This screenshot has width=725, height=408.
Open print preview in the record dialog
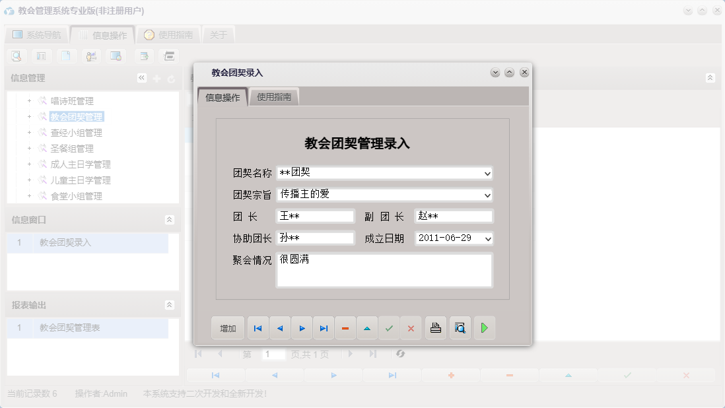(x=460, y=328)
